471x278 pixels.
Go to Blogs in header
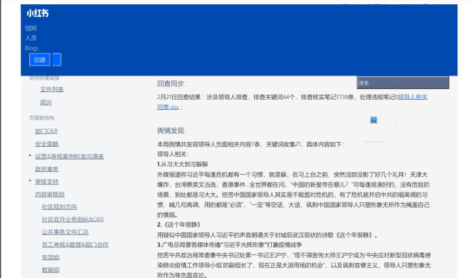click(31, 48)
